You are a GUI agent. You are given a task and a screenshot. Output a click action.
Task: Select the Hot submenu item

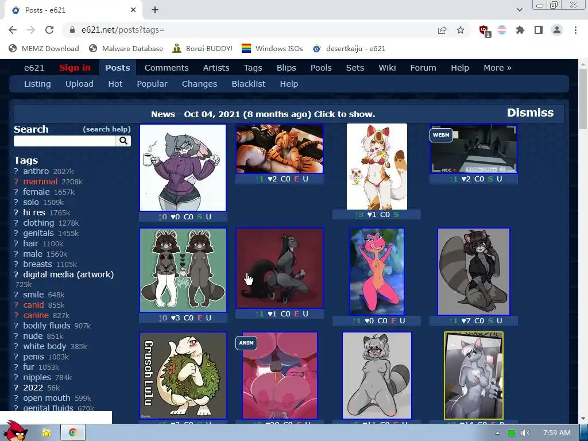[115, 84]
